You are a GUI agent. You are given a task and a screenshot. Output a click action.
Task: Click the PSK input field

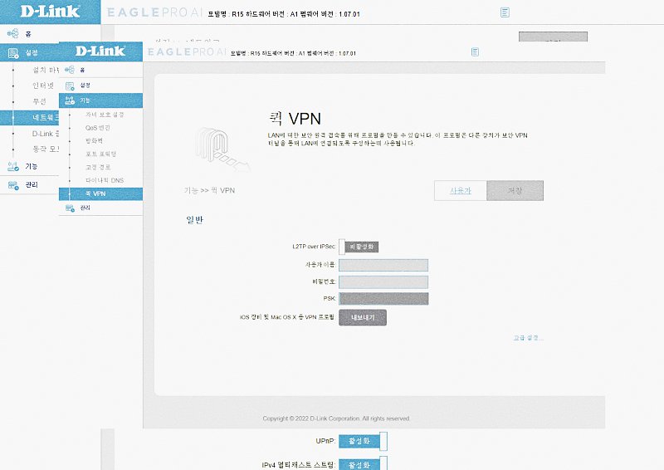click(x=383, y=299)
